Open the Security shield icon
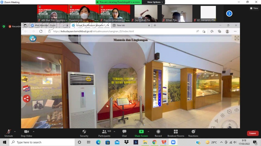Screen dimensions: 261x146 pos(84,132)
